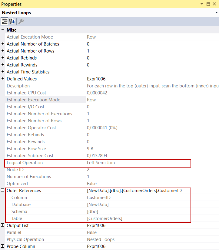Select Physical Operation property label
219x251 pixels.
[25, 239]
